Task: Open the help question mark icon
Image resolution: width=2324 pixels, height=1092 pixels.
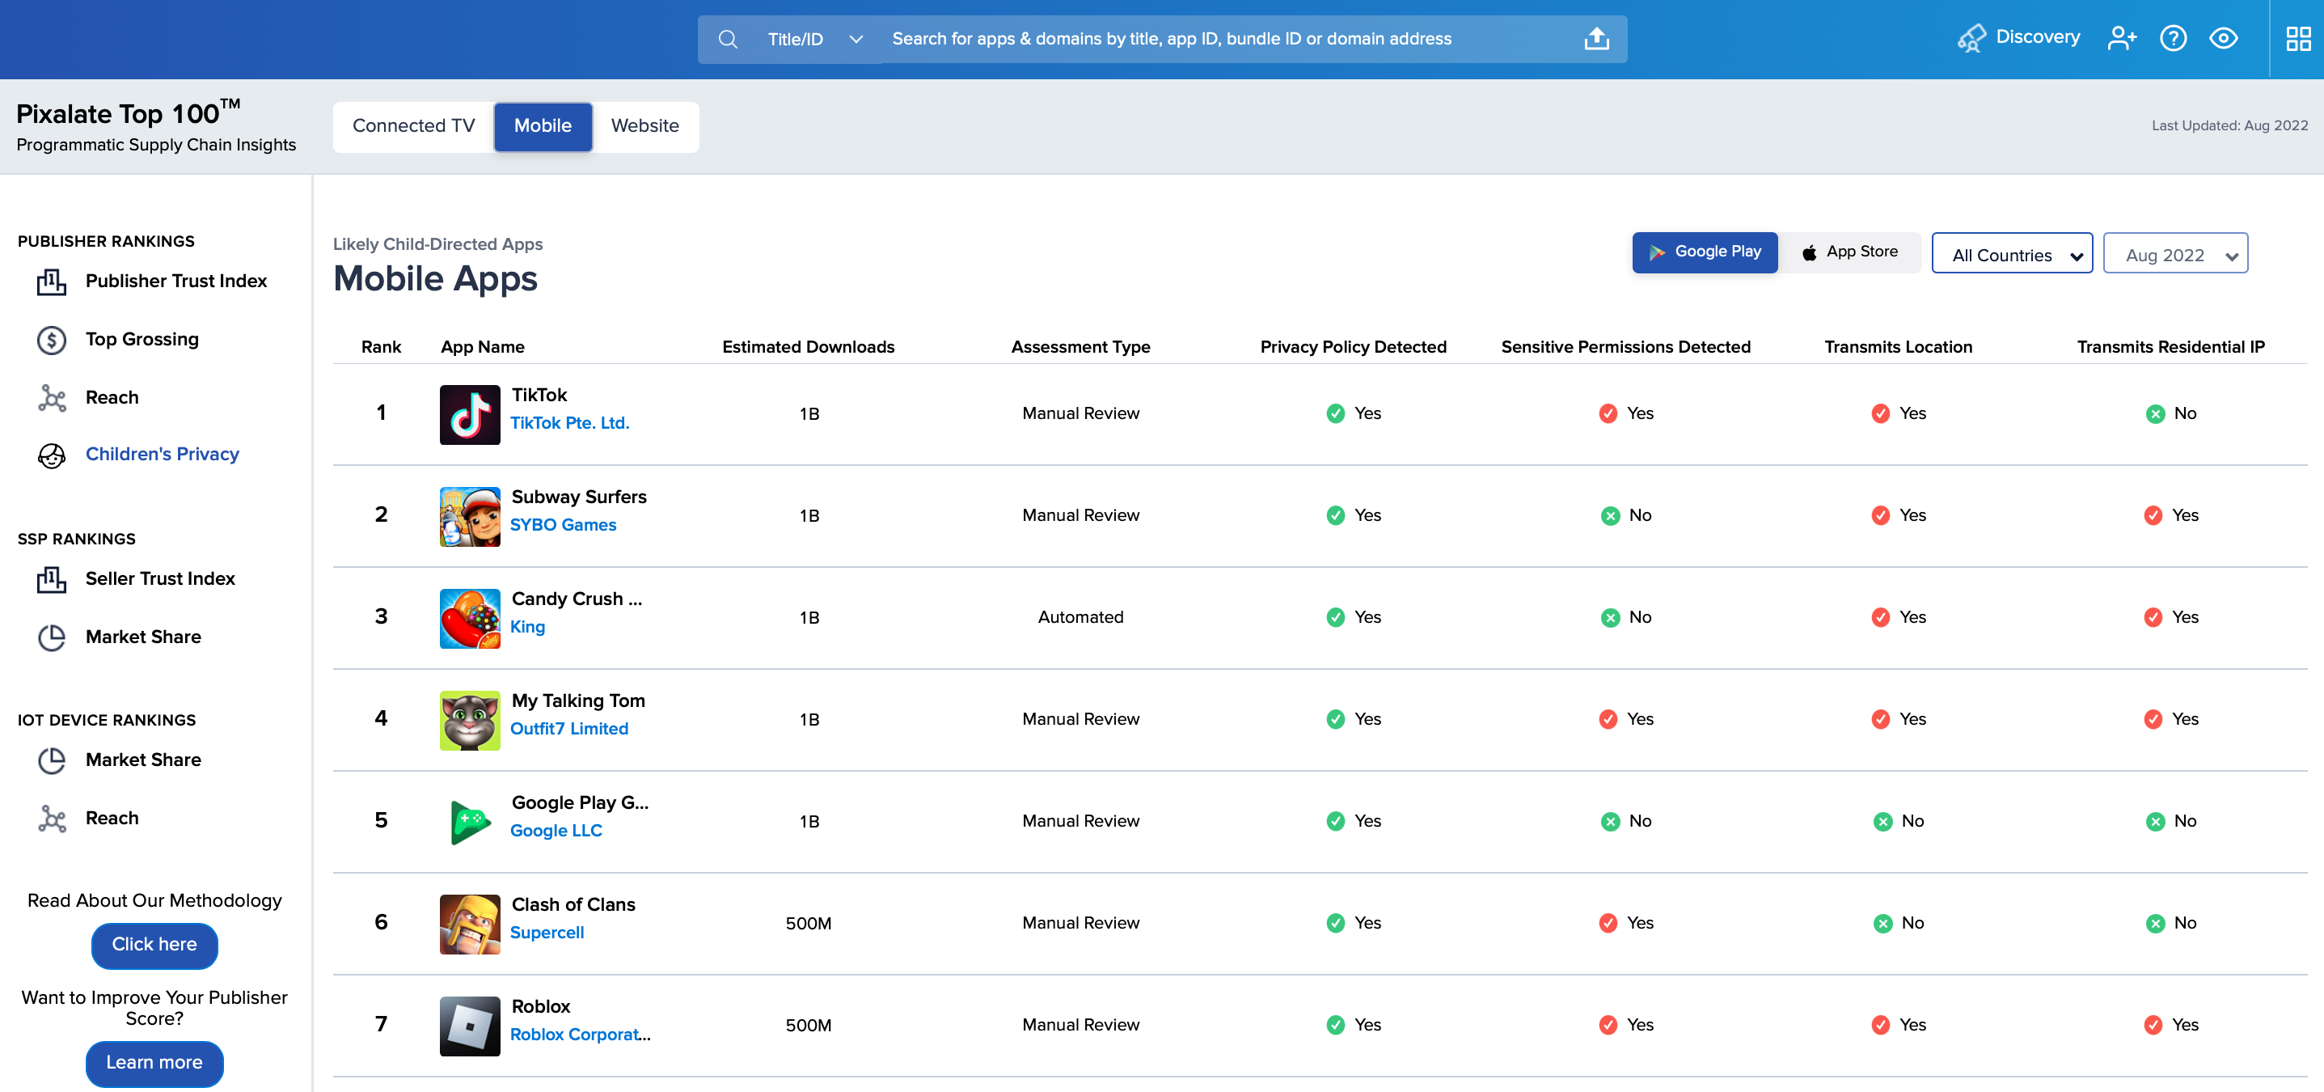Action: click(2173, 38)
